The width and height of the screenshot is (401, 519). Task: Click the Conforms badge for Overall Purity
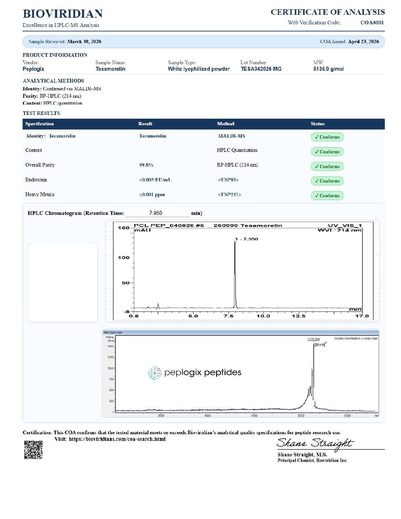(x=327, y=167)
